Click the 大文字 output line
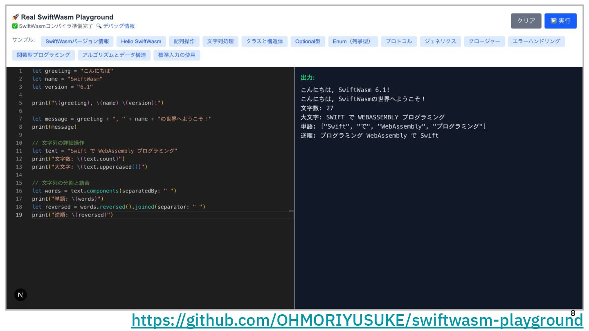The image size is (589, 331). (x=373, y=117)
